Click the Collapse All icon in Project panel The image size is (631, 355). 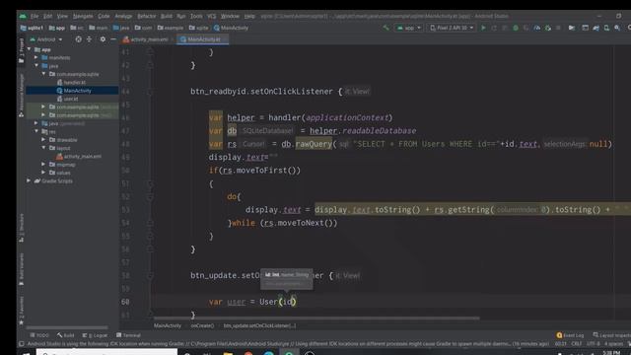pos(89,39)
